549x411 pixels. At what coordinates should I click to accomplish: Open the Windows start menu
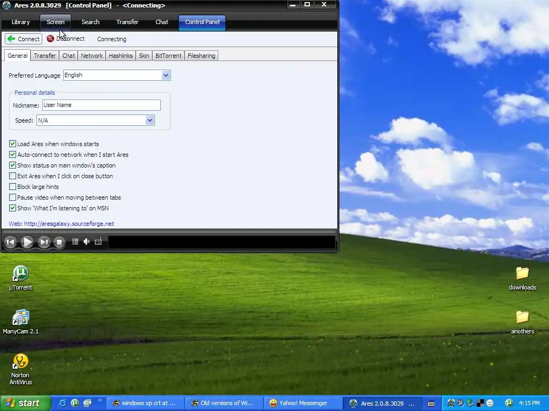click(x=25, y=403)
